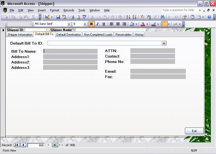This screenshot has width=216, height=154.
Task: Open the font size dropdown
Action: click(85, 24)
